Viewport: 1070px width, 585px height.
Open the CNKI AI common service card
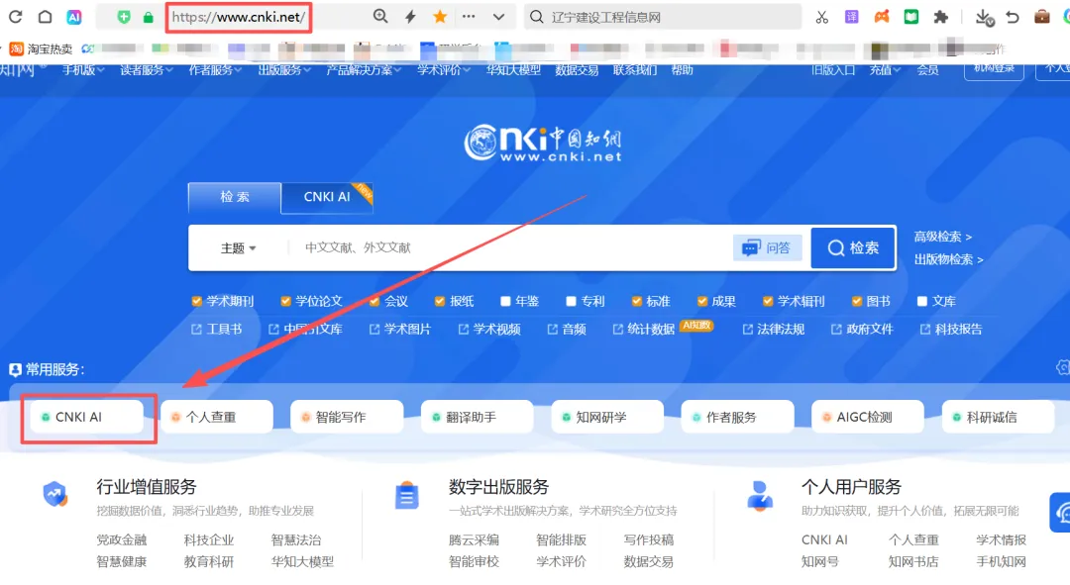[86, 417]
